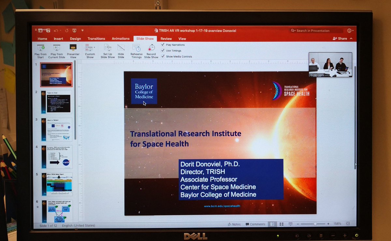Click the www.bcm.edu/spacehealth link on slide
Viewport: 391px width, 241px height.
click(222, 206)
